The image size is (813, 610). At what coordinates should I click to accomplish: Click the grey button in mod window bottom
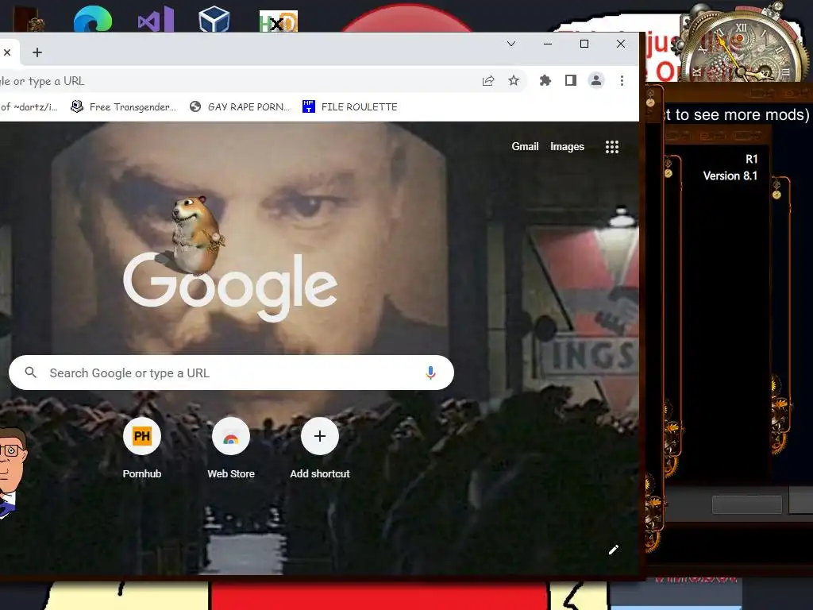[x=746, y=504]
